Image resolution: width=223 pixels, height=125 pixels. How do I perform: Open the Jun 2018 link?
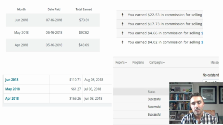11,80
